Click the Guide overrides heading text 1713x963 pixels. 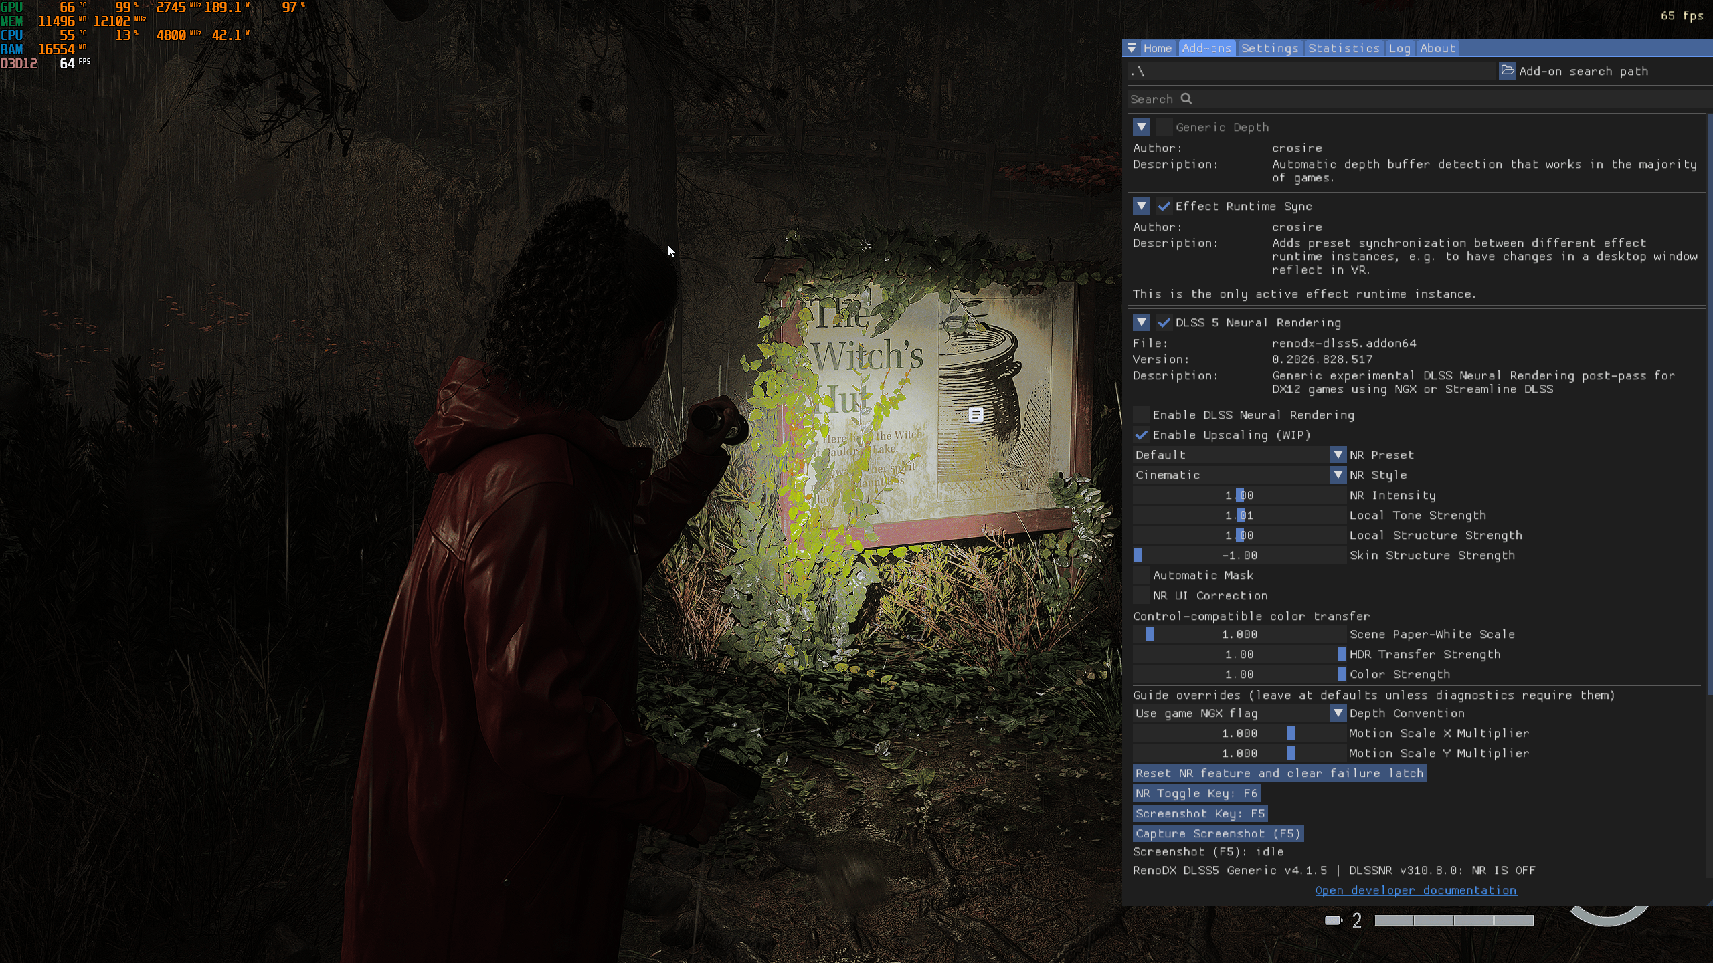coord(1373,695)
